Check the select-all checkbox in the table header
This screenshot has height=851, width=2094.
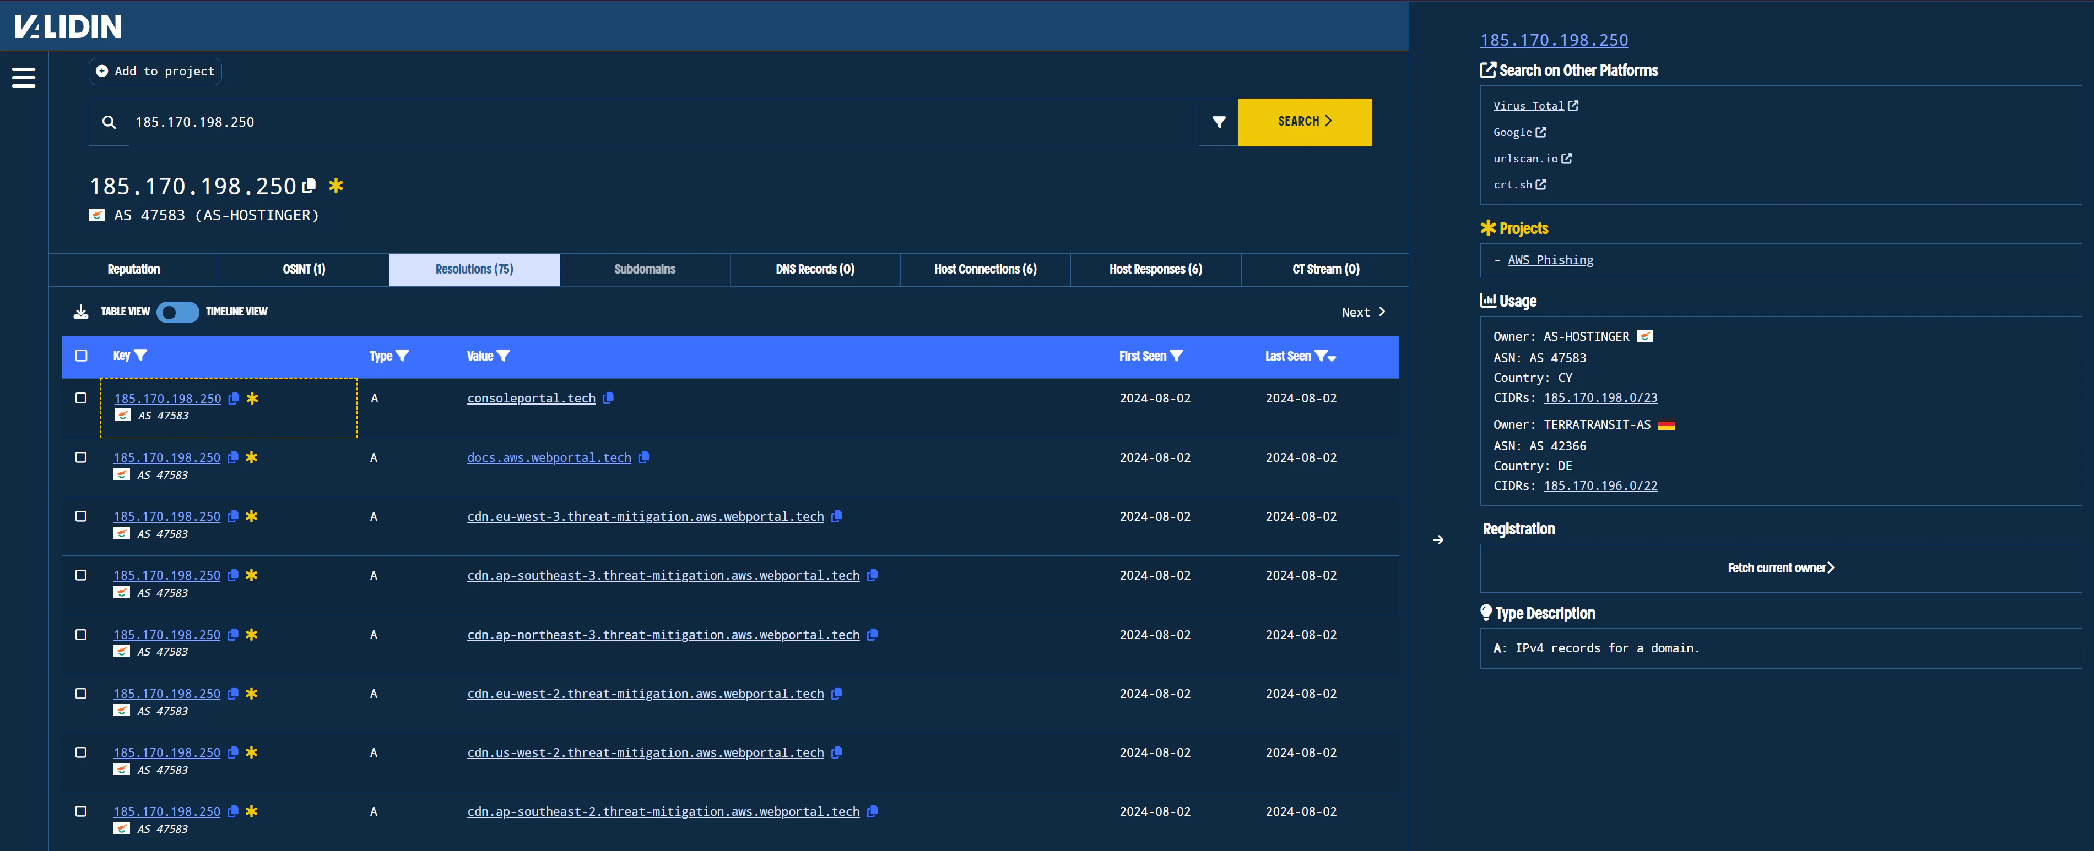pos(82,356)
